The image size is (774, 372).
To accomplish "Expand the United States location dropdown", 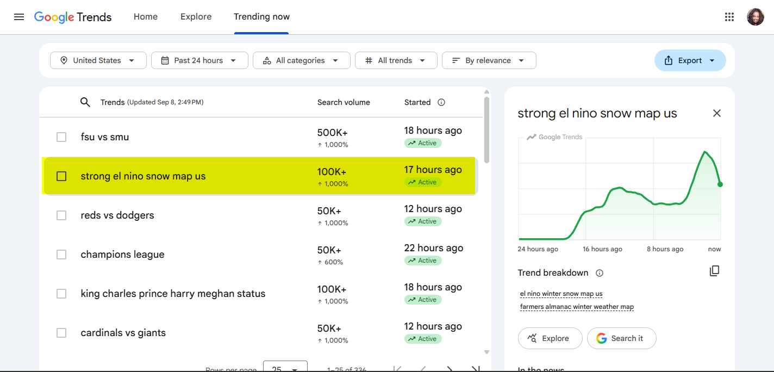I will tap(98, 60).
